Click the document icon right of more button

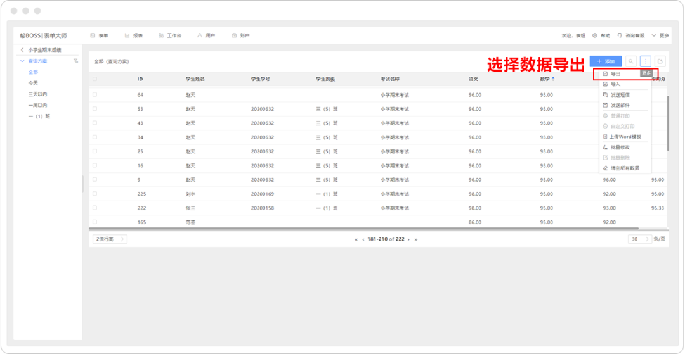660,61
